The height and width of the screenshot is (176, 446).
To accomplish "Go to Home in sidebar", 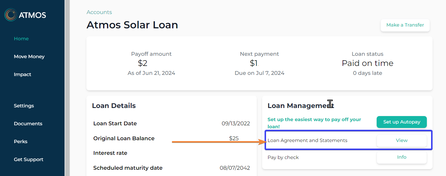I will point(21,39).
